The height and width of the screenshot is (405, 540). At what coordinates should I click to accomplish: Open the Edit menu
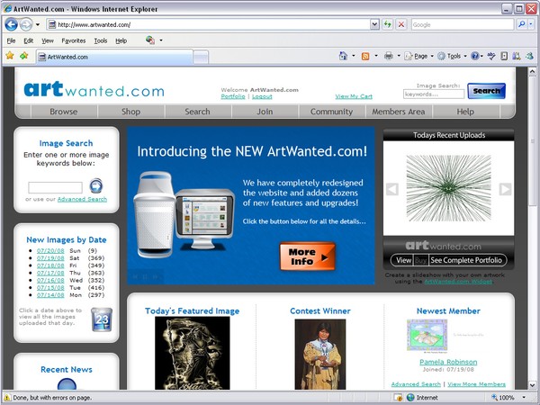(28, 40)
